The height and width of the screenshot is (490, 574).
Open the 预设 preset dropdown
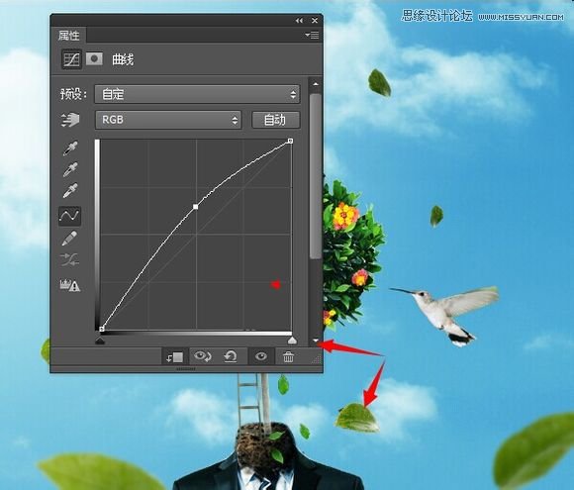click(x=197, y=94)
